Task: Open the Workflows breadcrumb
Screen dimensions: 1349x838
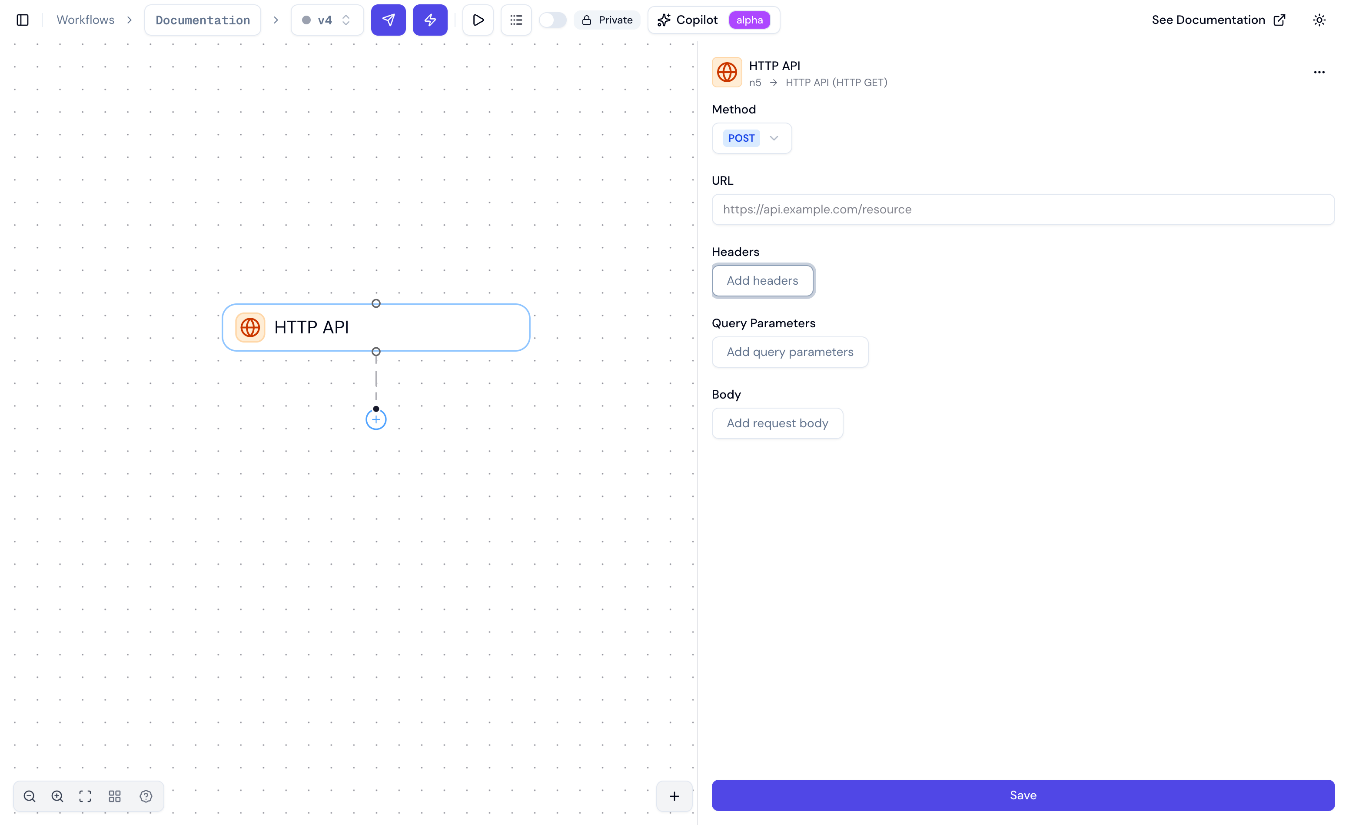Action: click(85, 20)
